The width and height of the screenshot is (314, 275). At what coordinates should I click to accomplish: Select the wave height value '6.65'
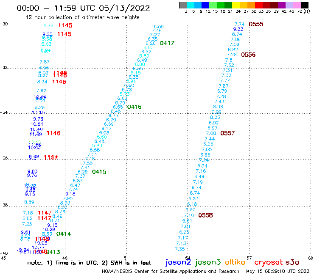118,107
